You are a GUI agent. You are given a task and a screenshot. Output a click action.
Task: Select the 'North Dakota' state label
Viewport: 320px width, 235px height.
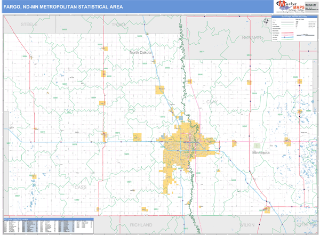(x=141, y=53)
